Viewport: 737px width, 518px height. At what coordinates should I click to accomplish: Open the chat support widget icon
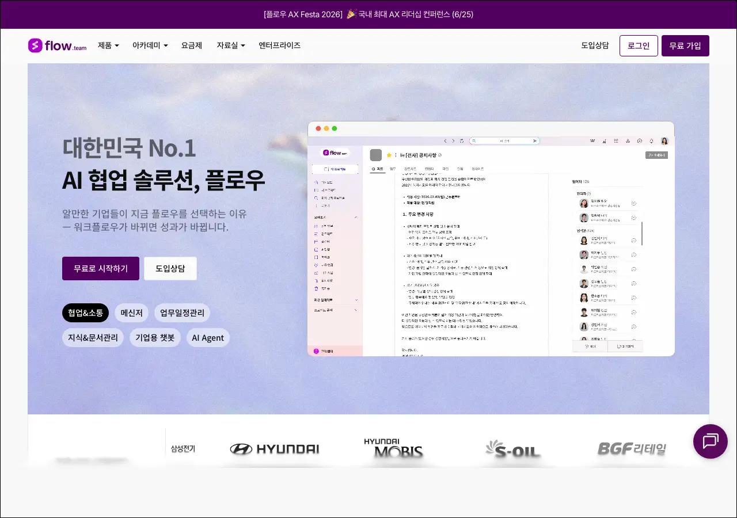point(710,441)
